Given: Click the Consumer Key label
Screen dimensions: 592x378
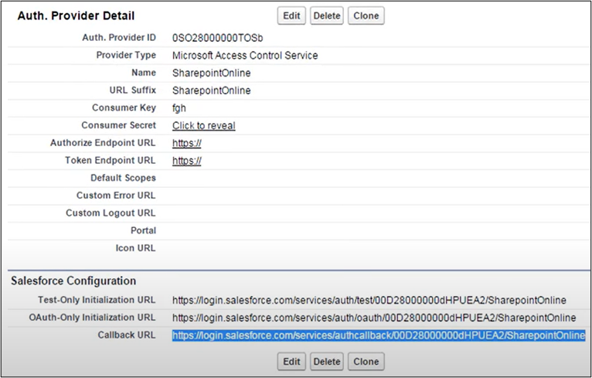Looking at the screenshot, I should coord(124,108).
